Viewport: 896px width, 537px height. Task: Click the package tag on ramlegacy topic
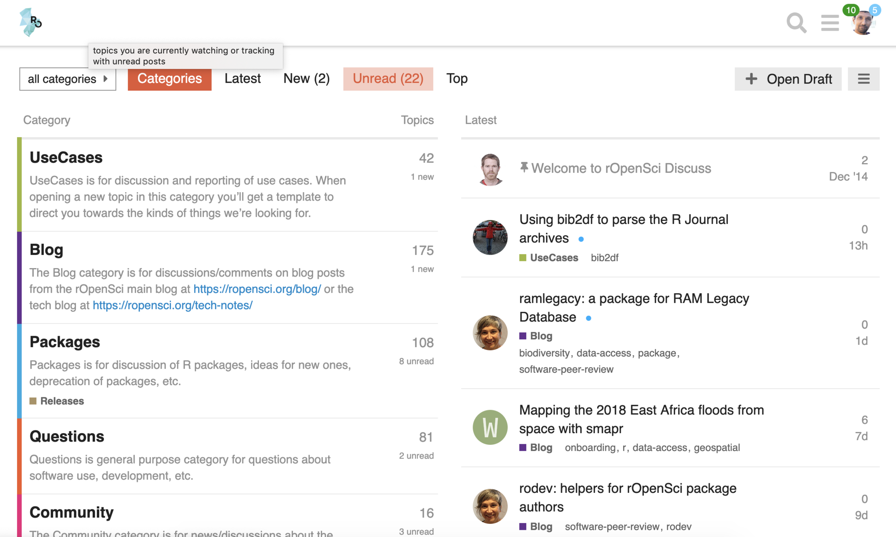click(x=657, y=353)
